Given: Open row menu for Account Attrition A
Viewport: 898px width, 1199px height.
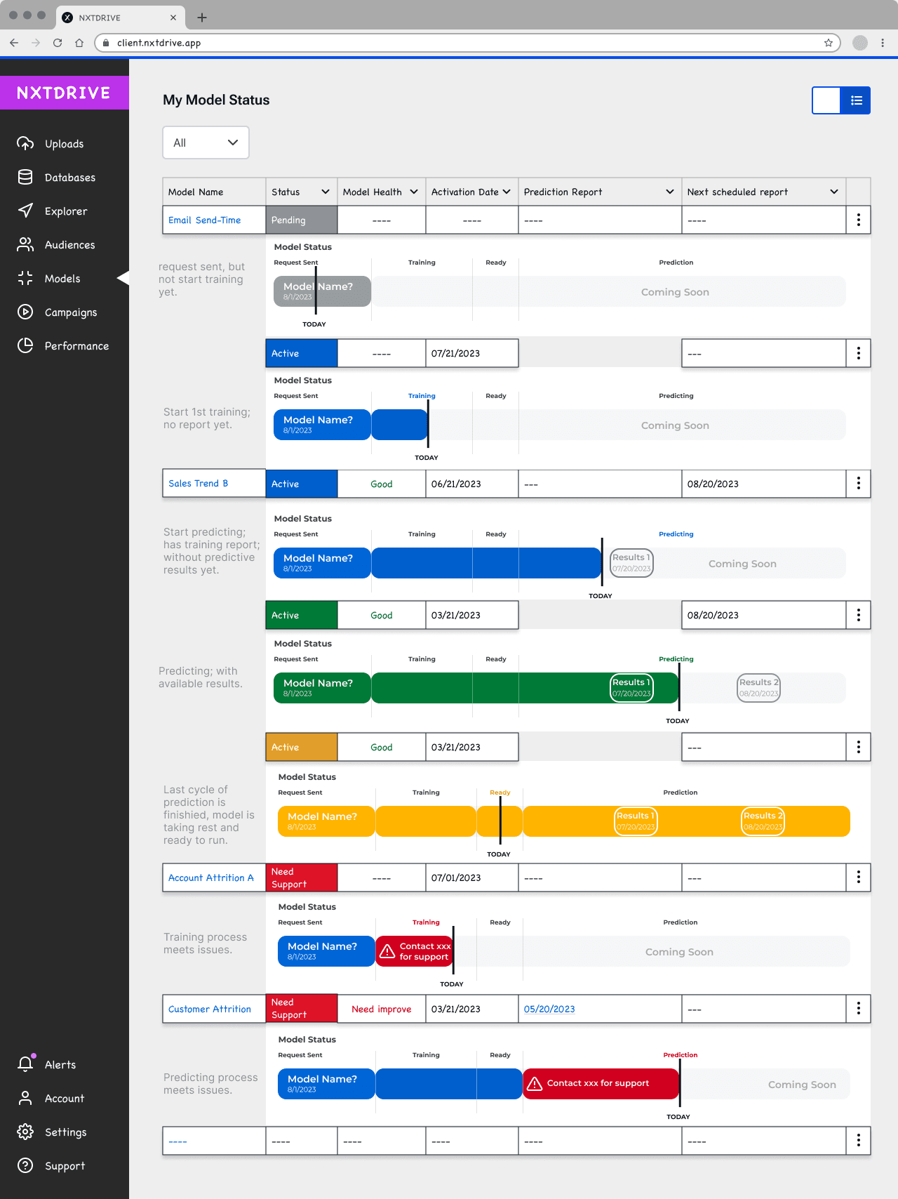Looking at the screenshot, I should [x=858, y=877].
